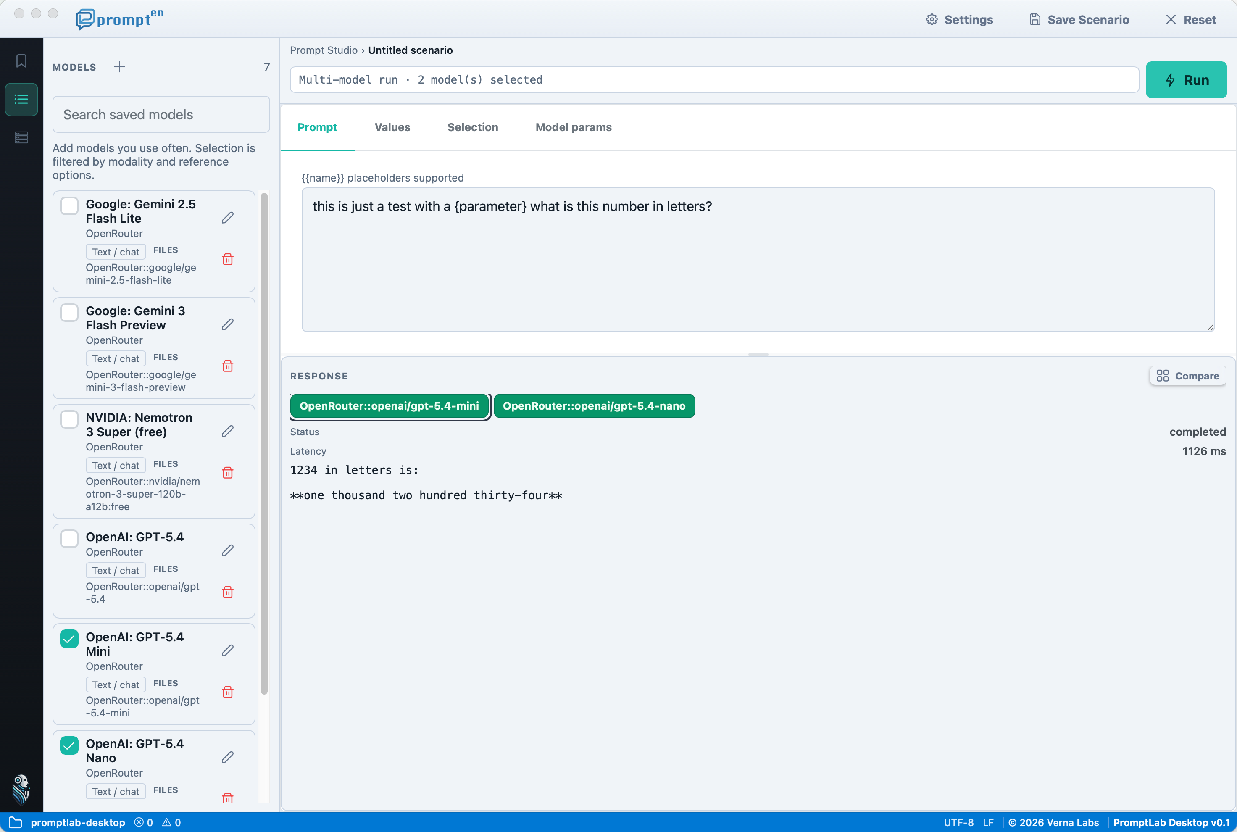Check the Google Gemini 2.5 Flash Lite checkbox

[x=69, y=205]
